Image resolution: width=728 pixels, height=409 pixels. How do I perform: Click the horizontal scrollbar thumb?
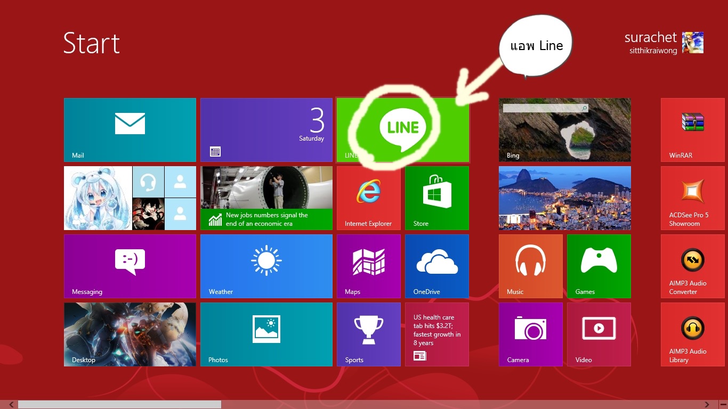coord(119,405)
